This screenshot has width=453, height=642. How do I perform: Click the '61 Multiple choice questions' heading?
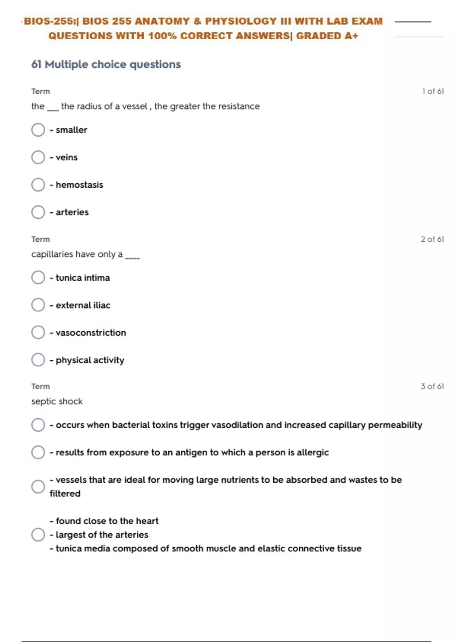[106, 65]
